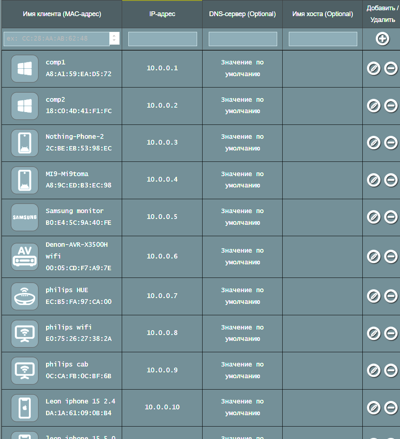
Task: Click the Имя клиента (MAC-адрес) header
Action: coord(62,14)
